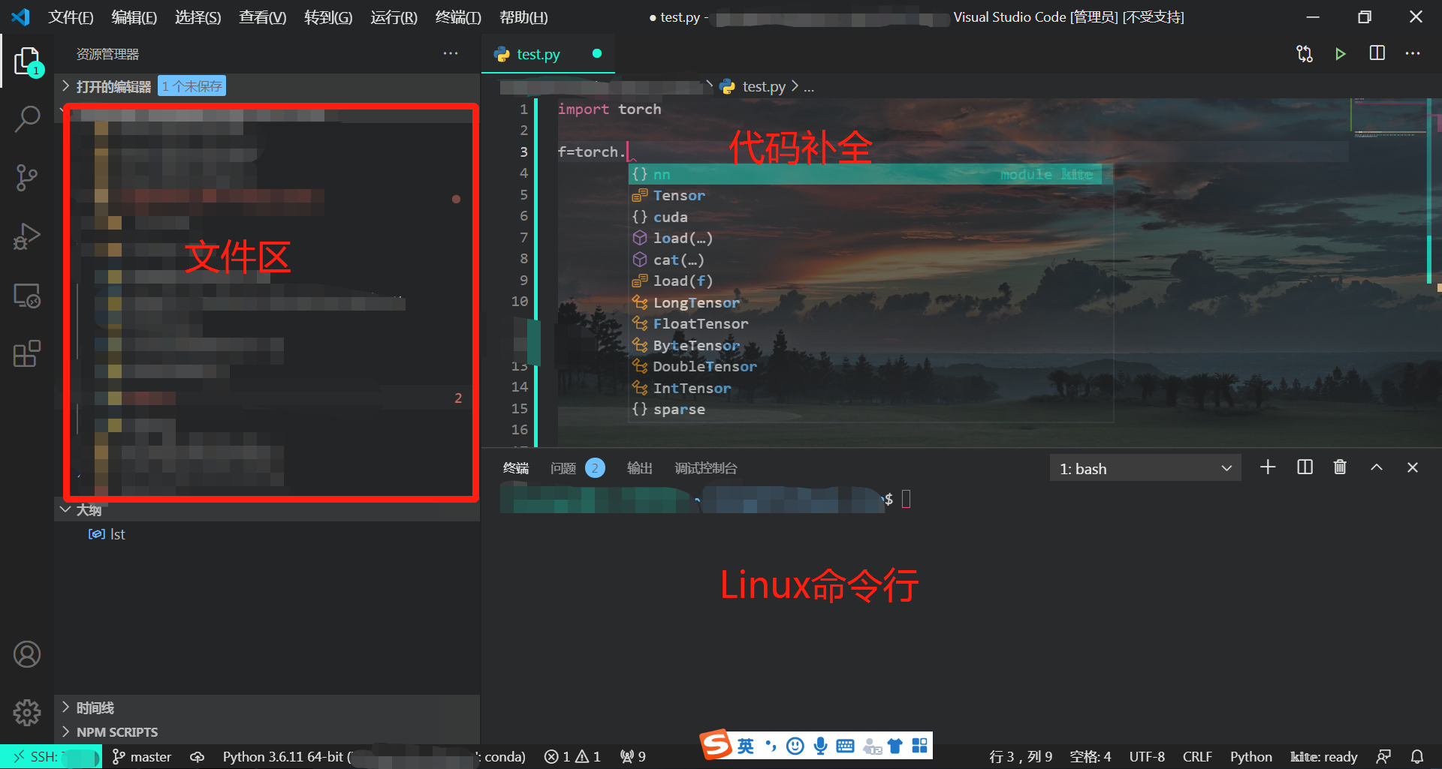
Task: Change end of line sequence CRLF
Action: click(1197, 757)
